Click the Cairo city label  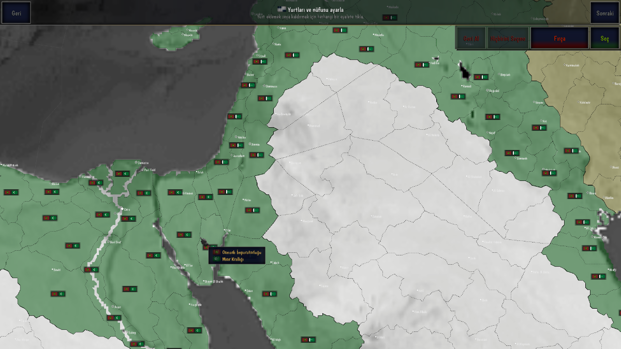(127, 209)
